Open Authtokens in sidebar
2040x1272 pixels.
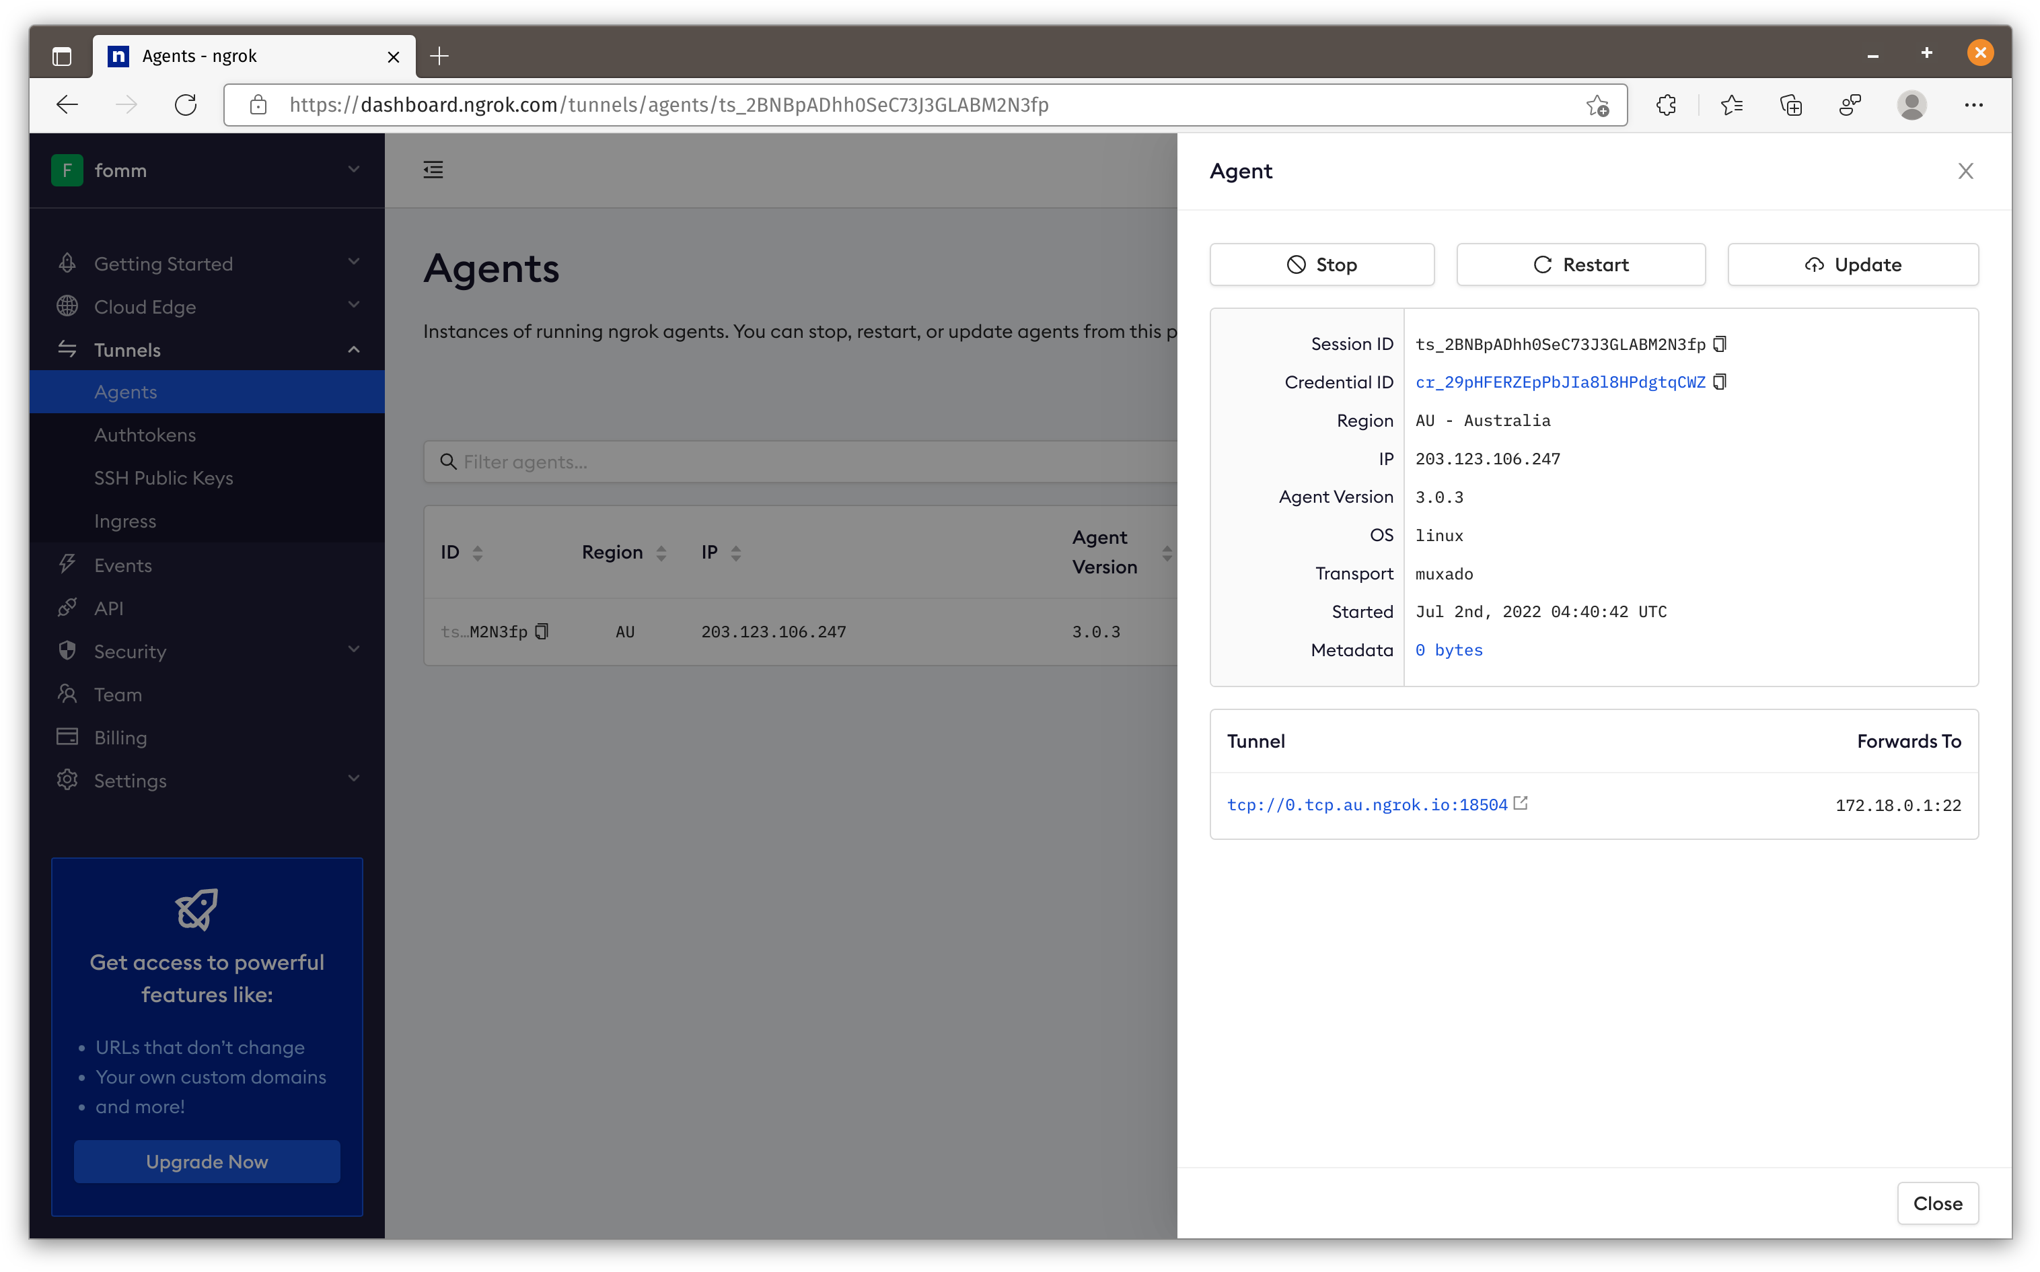coord(145,435)
